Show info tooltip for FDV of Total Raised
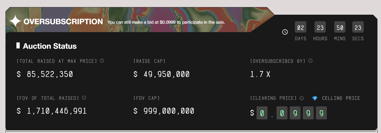 (84, 98)
